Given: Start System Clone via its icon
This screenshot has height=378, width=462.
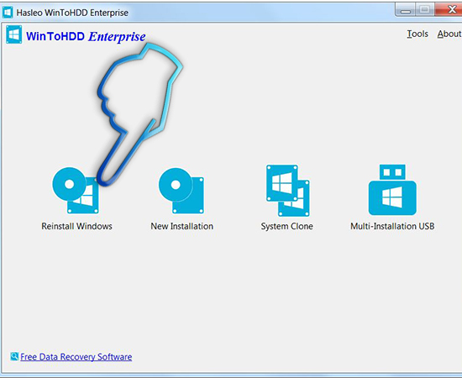Looking at the screenshot, I should 287,191.
